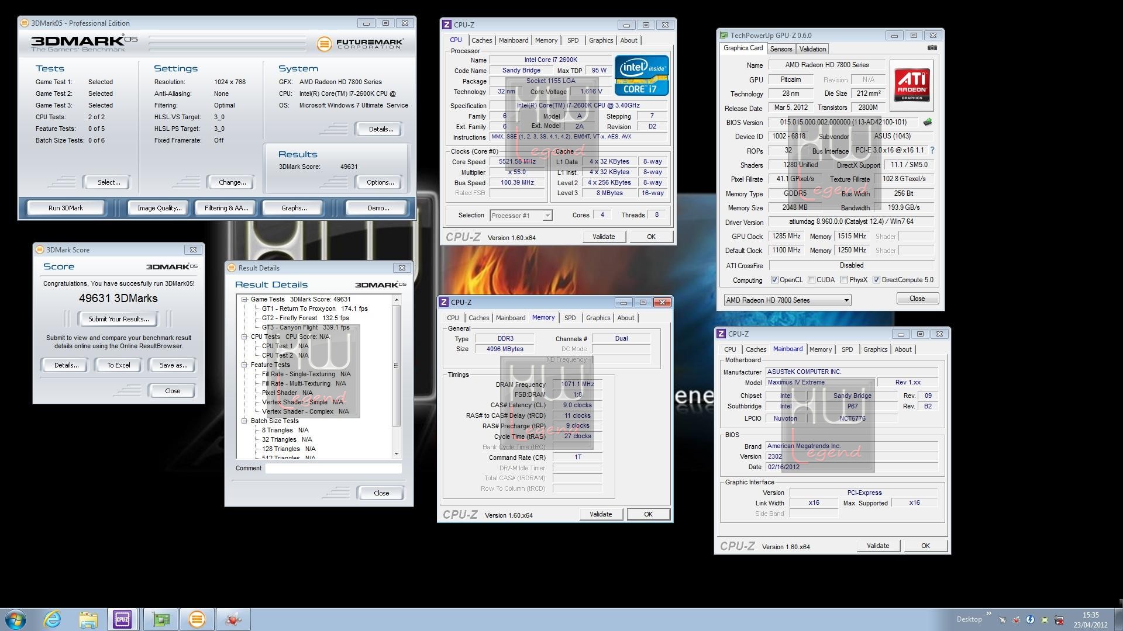Screen dimensions: 1123x631
Task: Click the To Excel button
Action: point(119,365)
